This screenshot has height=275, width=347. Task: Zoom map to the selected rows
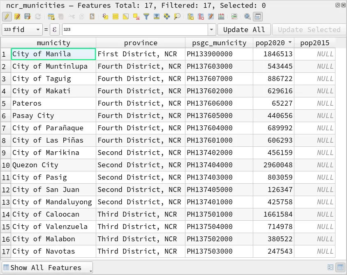[x=178, y=16]
